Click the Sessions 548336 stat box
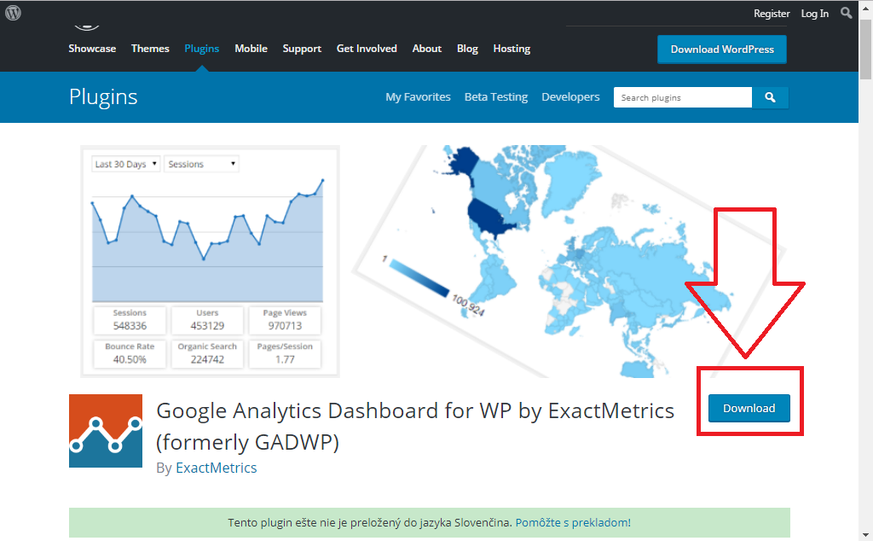873x541 pixels. point(130,320)
